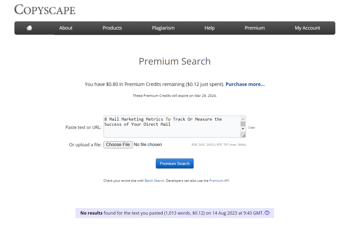Click the text area scroll down arrow
Image resolution: width=361 pixels, height=225 pixels.
243,129
